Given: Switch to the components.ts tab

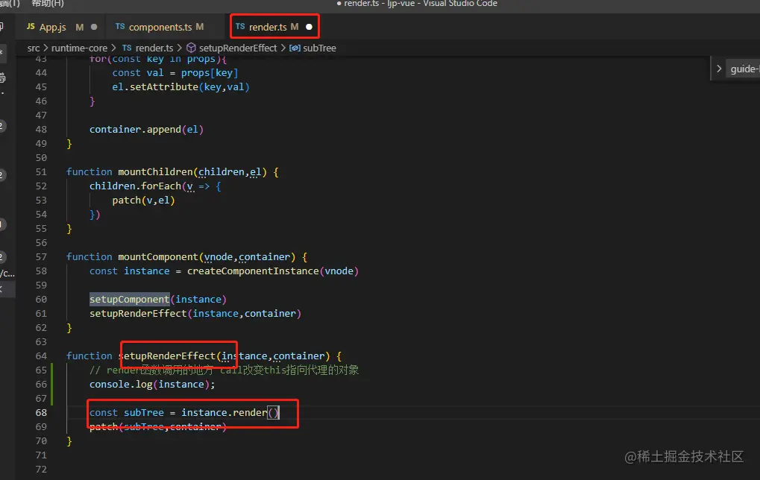Looking at the screenshot, I should 160,27.
